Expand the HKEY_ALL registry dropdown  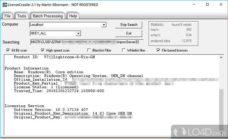[x=78, y=33]
